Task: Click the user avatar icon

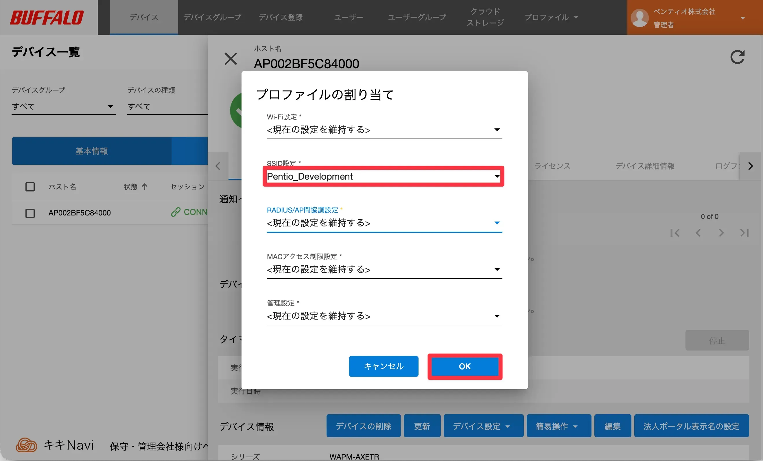Action: click(x=639, y=18)
